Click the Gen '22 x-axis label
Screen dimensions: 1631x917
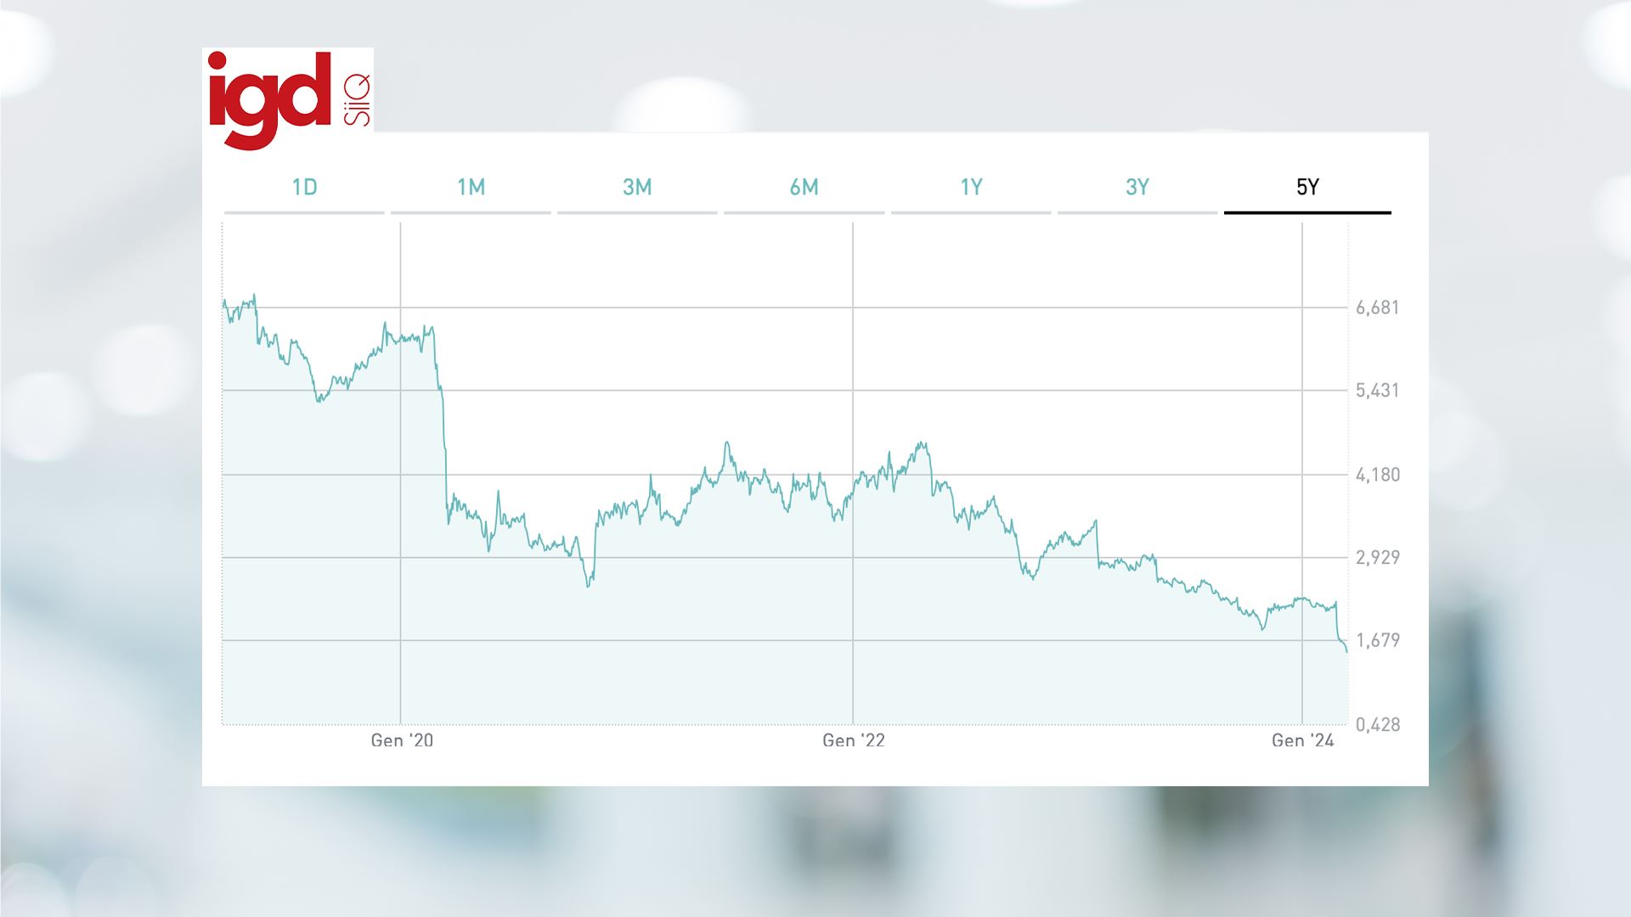point(854,740)
